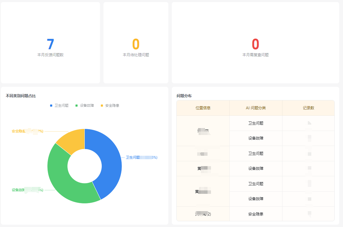Click the 卫生问题 pie chart label
Viewport: 343px width, 227px height.
[x=142, y=157]
